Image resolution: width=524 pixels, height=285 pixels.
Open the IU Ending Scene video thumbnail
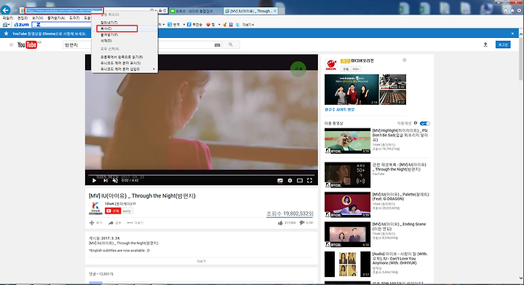pyautogui.click(x=348, y=234)
